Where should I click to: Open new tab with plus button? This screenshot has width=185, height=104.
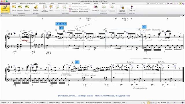pos(181,16)
